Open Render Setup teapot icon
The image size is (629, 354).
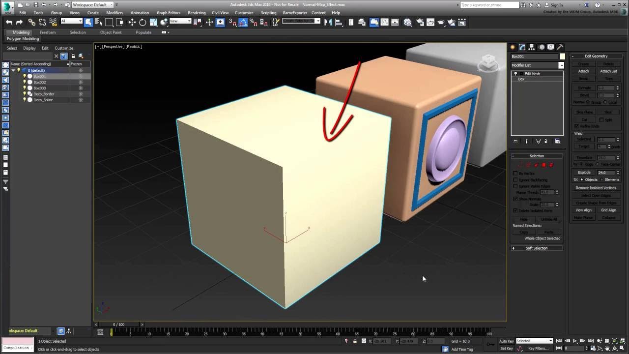pyautogui.click(x=420, y=22)
